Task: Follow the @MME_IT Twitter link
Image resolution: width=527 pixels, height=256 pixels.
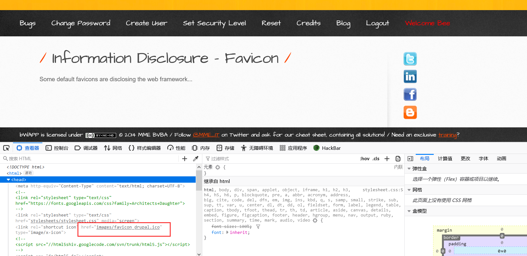Action: pyautogui.click(x=206, y=135)
